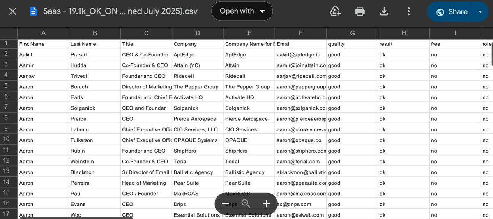Screen dimensions: 493x219
Task: Click the email aaron@terial.com
Action: pyautogui.click(x=301, y=161)
